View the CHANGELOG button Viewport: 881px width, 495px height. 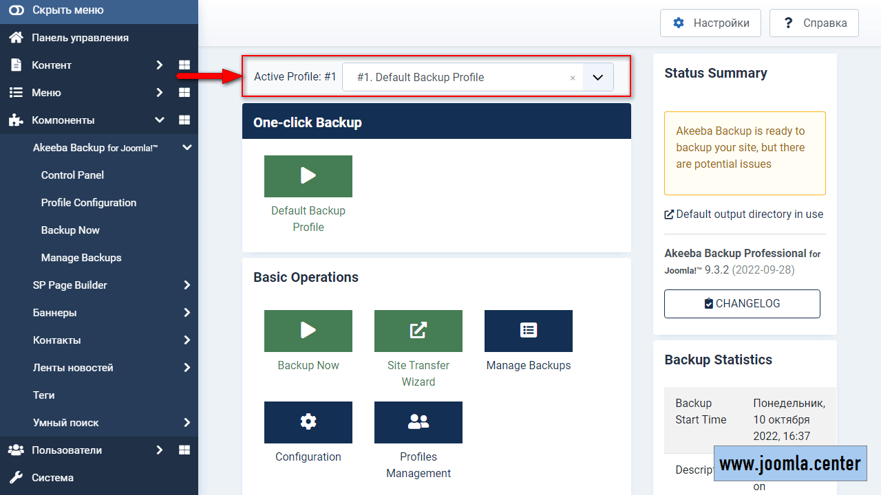tap(742, 304)
